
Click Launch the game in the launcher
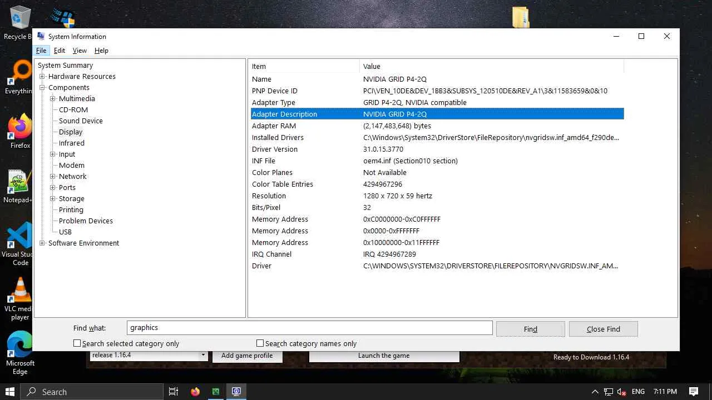tap(384, 356)
